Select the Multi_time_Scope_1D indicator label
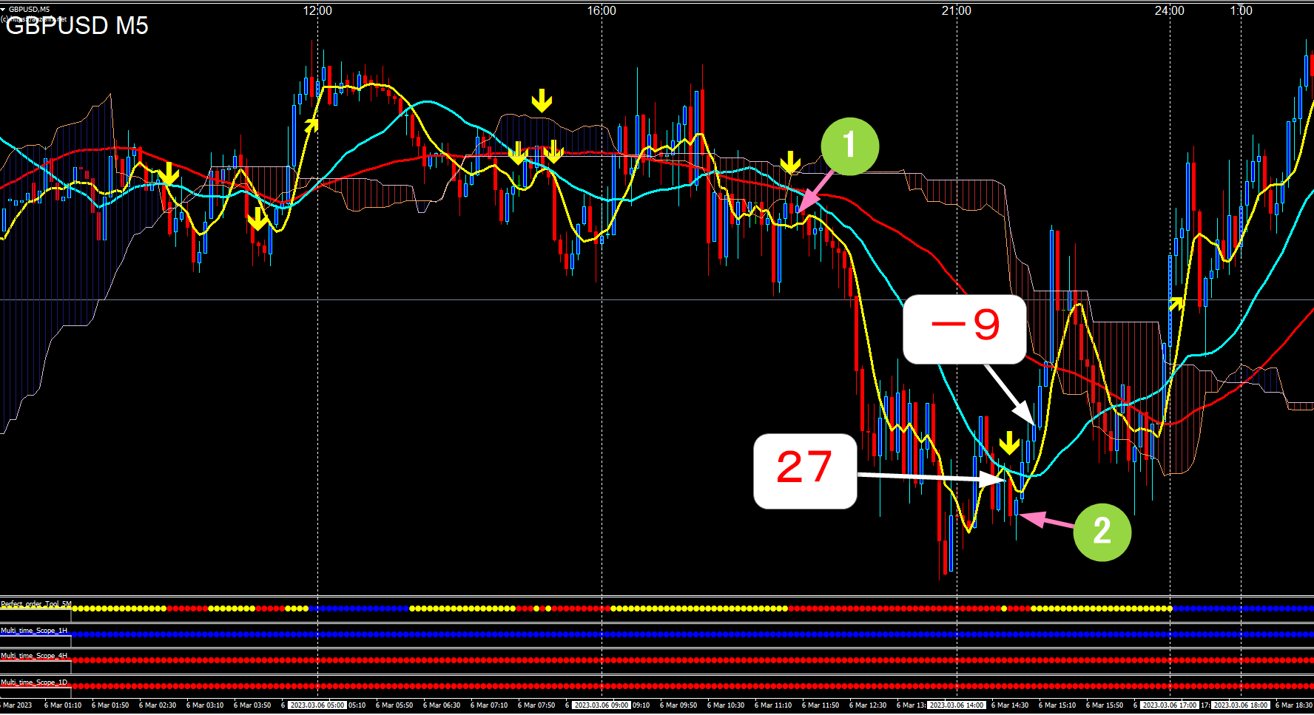Screen dimensions: 1314x715 tap(34, 682)
